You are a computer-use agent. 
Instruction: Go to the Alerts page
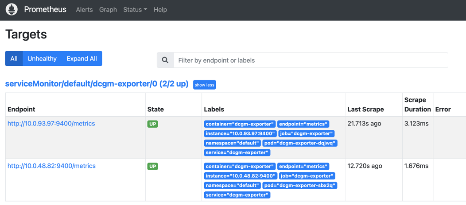[85, 9]
